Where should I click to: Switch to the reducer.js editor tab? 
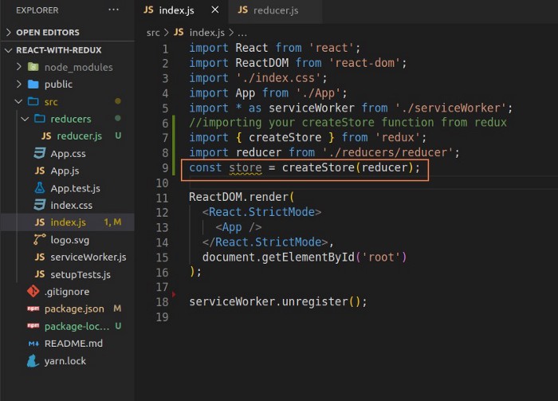[275, 10]
